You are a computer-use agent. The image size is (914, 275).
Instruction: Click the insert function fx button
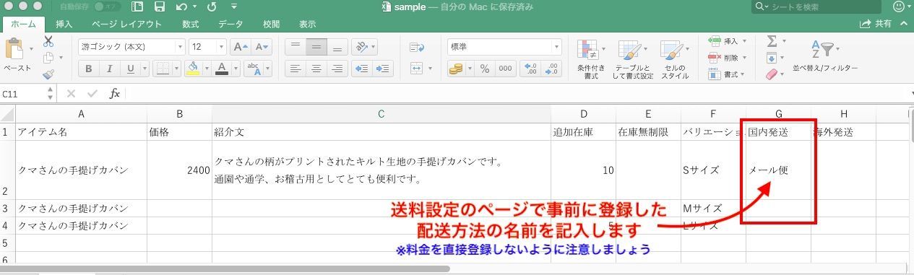click(114, 94)
